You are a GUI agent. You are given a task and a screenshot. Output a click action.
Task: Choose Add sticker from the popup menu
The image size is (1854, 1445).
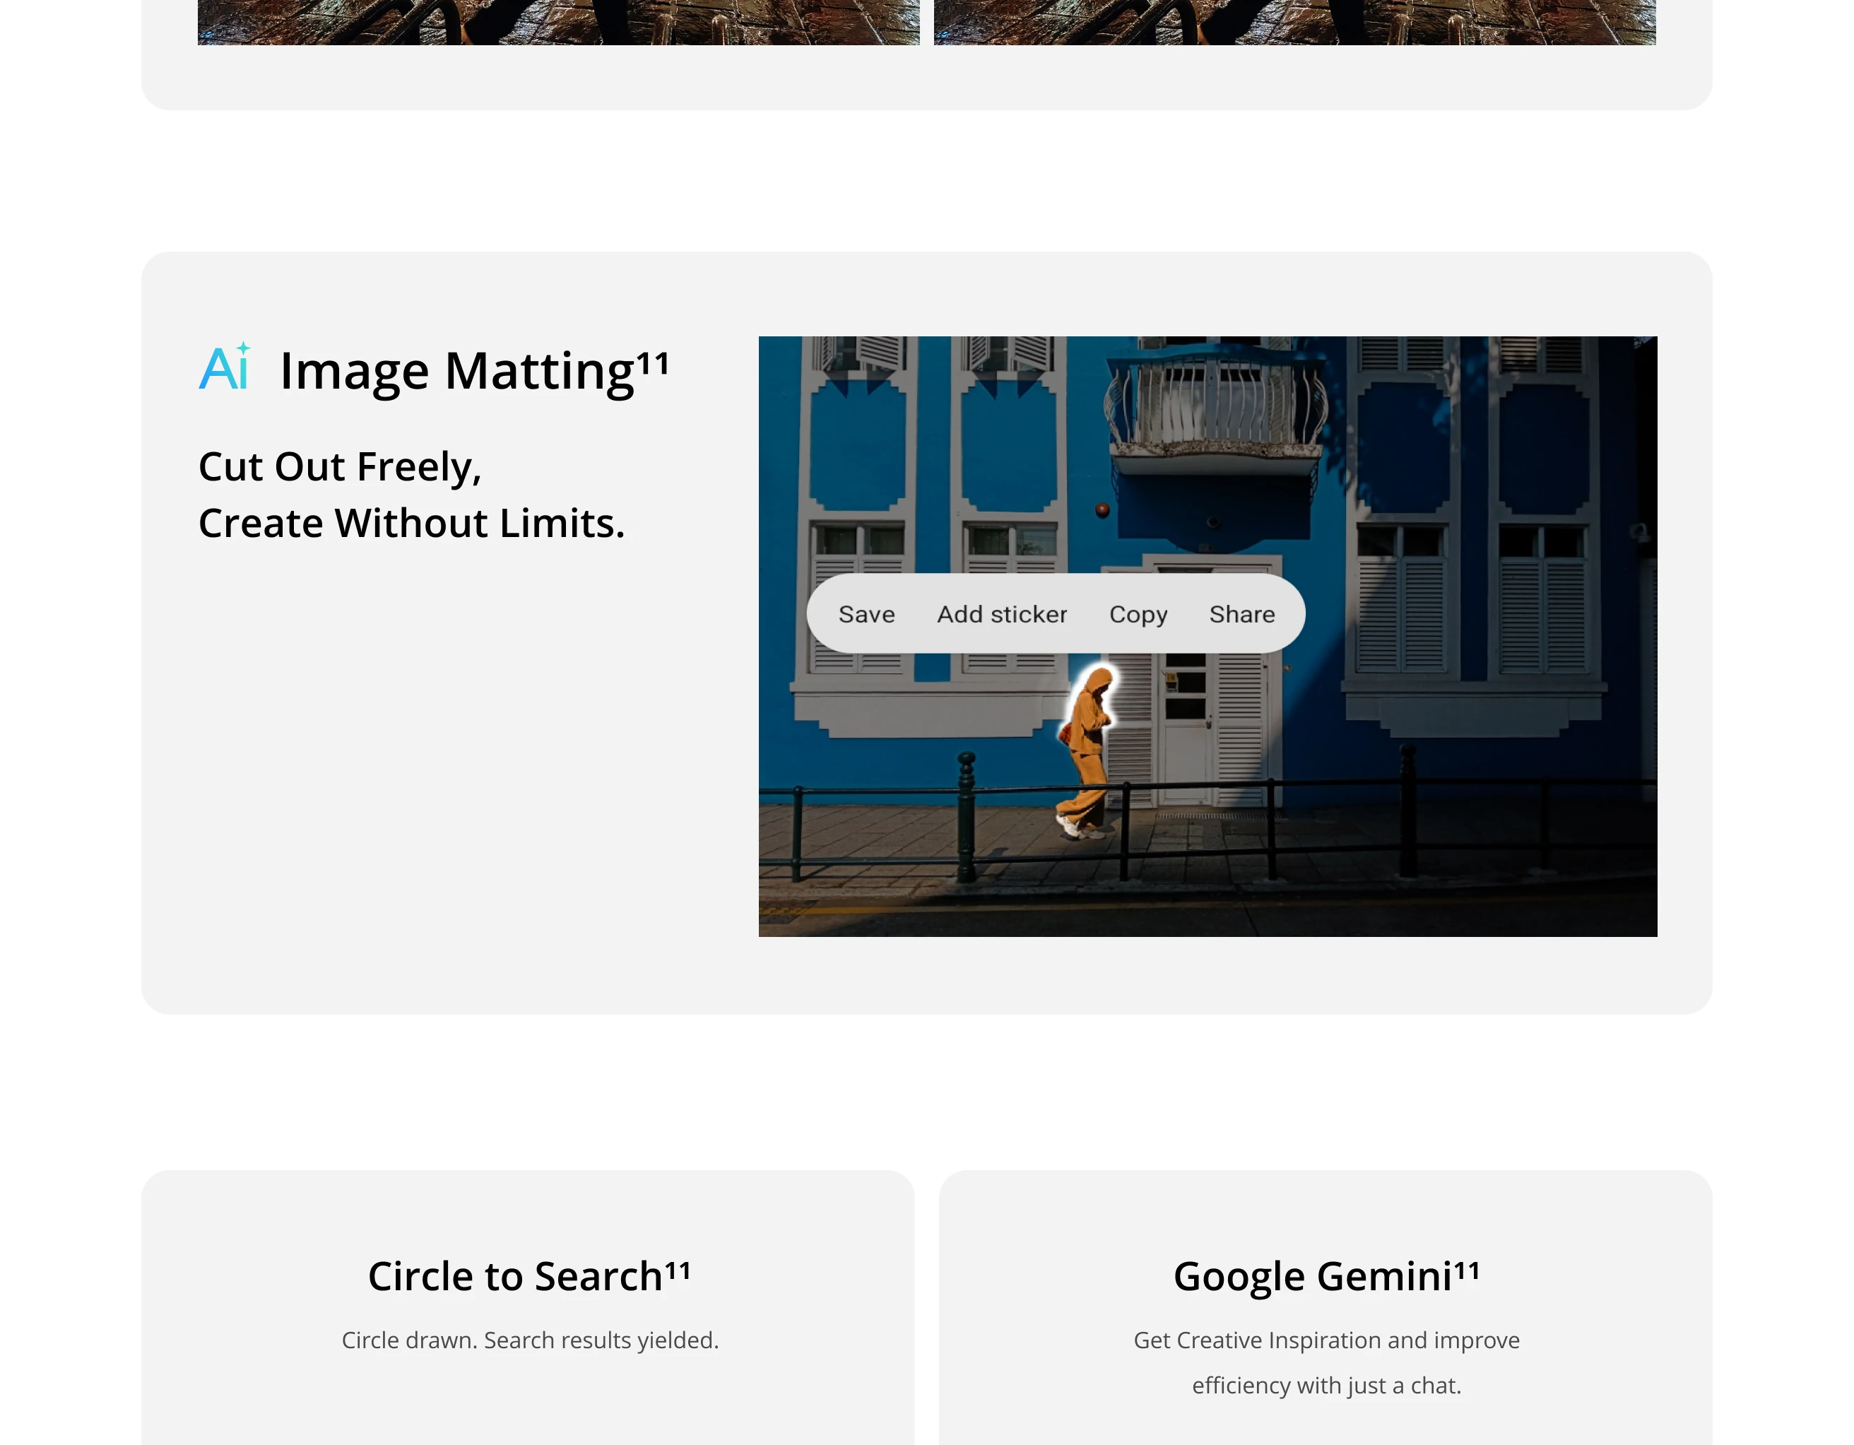click(1002, 614)
